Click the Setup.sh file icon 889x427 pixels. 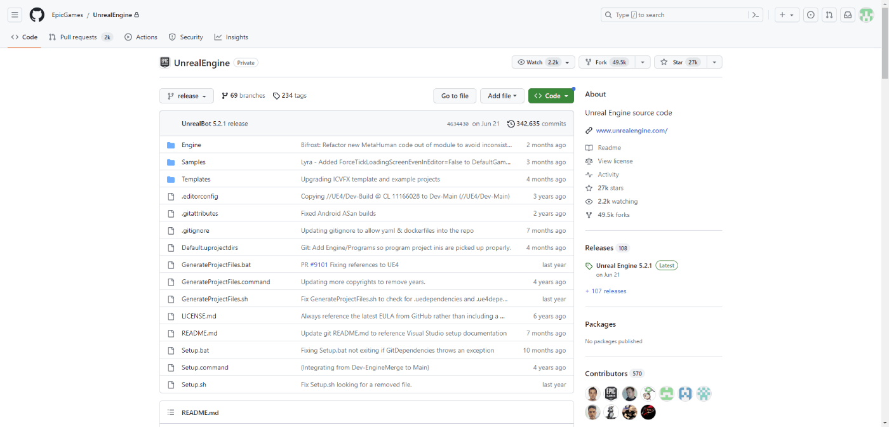click(x=171, y=384)
